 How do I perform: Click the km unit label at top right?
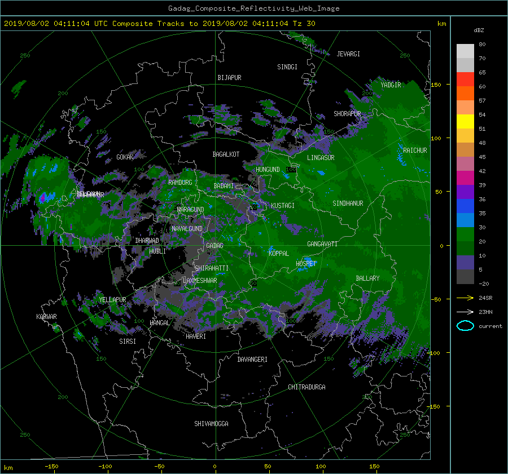tap(441, 24)
